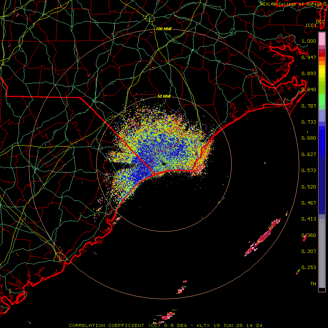This screenshot has width=328, height=328.
Task: Click the long crimson offshore echo band
Action: 263,237
